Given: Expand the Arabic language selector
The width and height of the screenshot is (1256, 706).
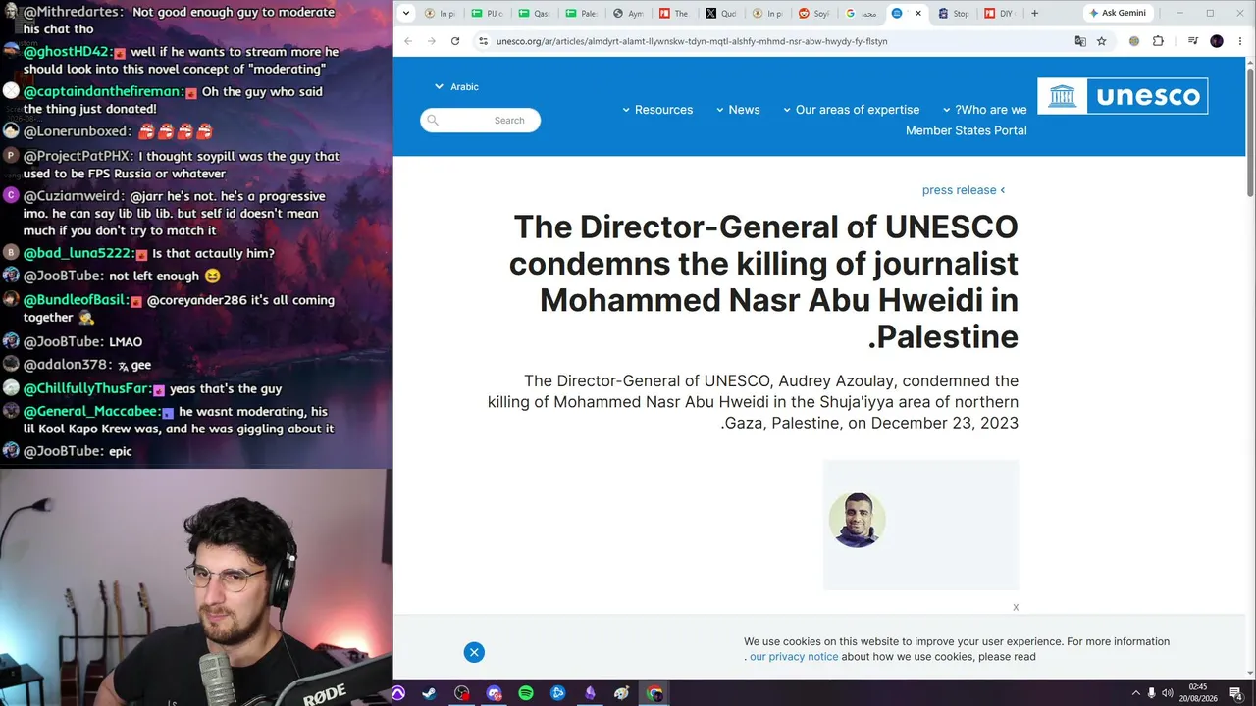Looking at the screenshot, I should pos(457,86).
